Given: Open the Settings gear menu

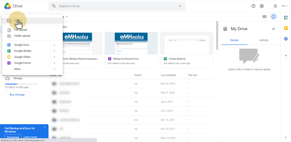Looking at the screenshot, I should point(262,6).
